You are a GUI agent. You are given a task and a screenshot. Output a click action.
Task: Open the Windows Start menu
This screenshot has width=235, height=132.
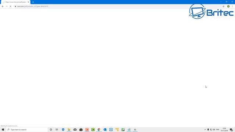tap(3, 129)
